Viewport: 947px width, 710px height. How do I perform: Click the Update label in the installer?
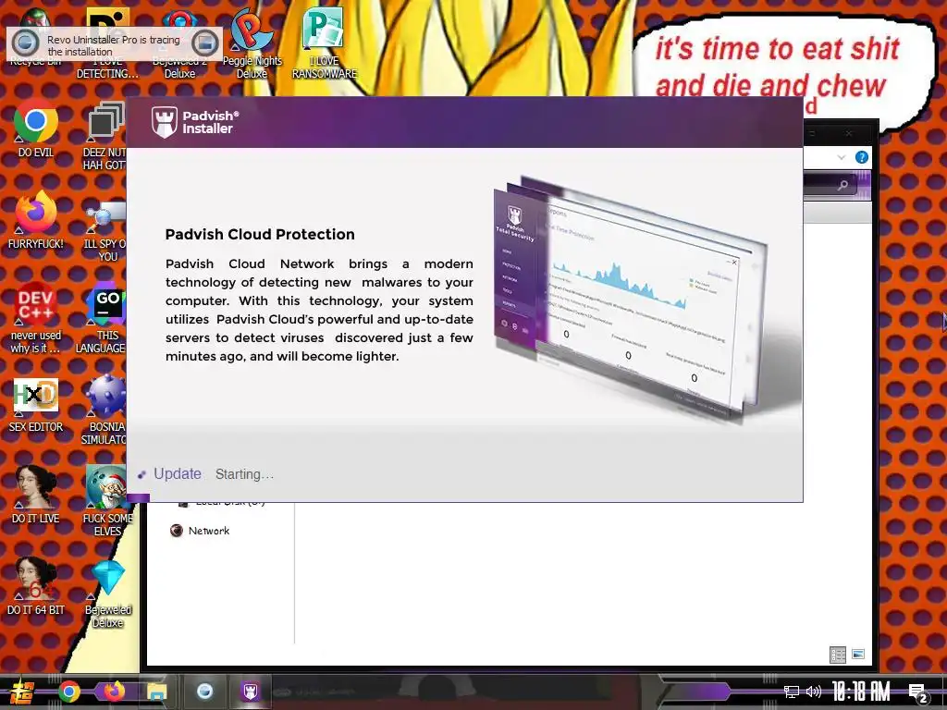point(177,473)
